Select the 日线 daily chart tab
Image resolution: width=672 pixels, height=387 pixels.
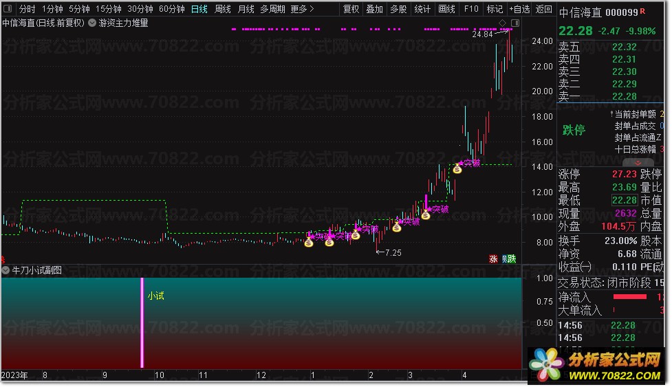[x=199, y=9]
